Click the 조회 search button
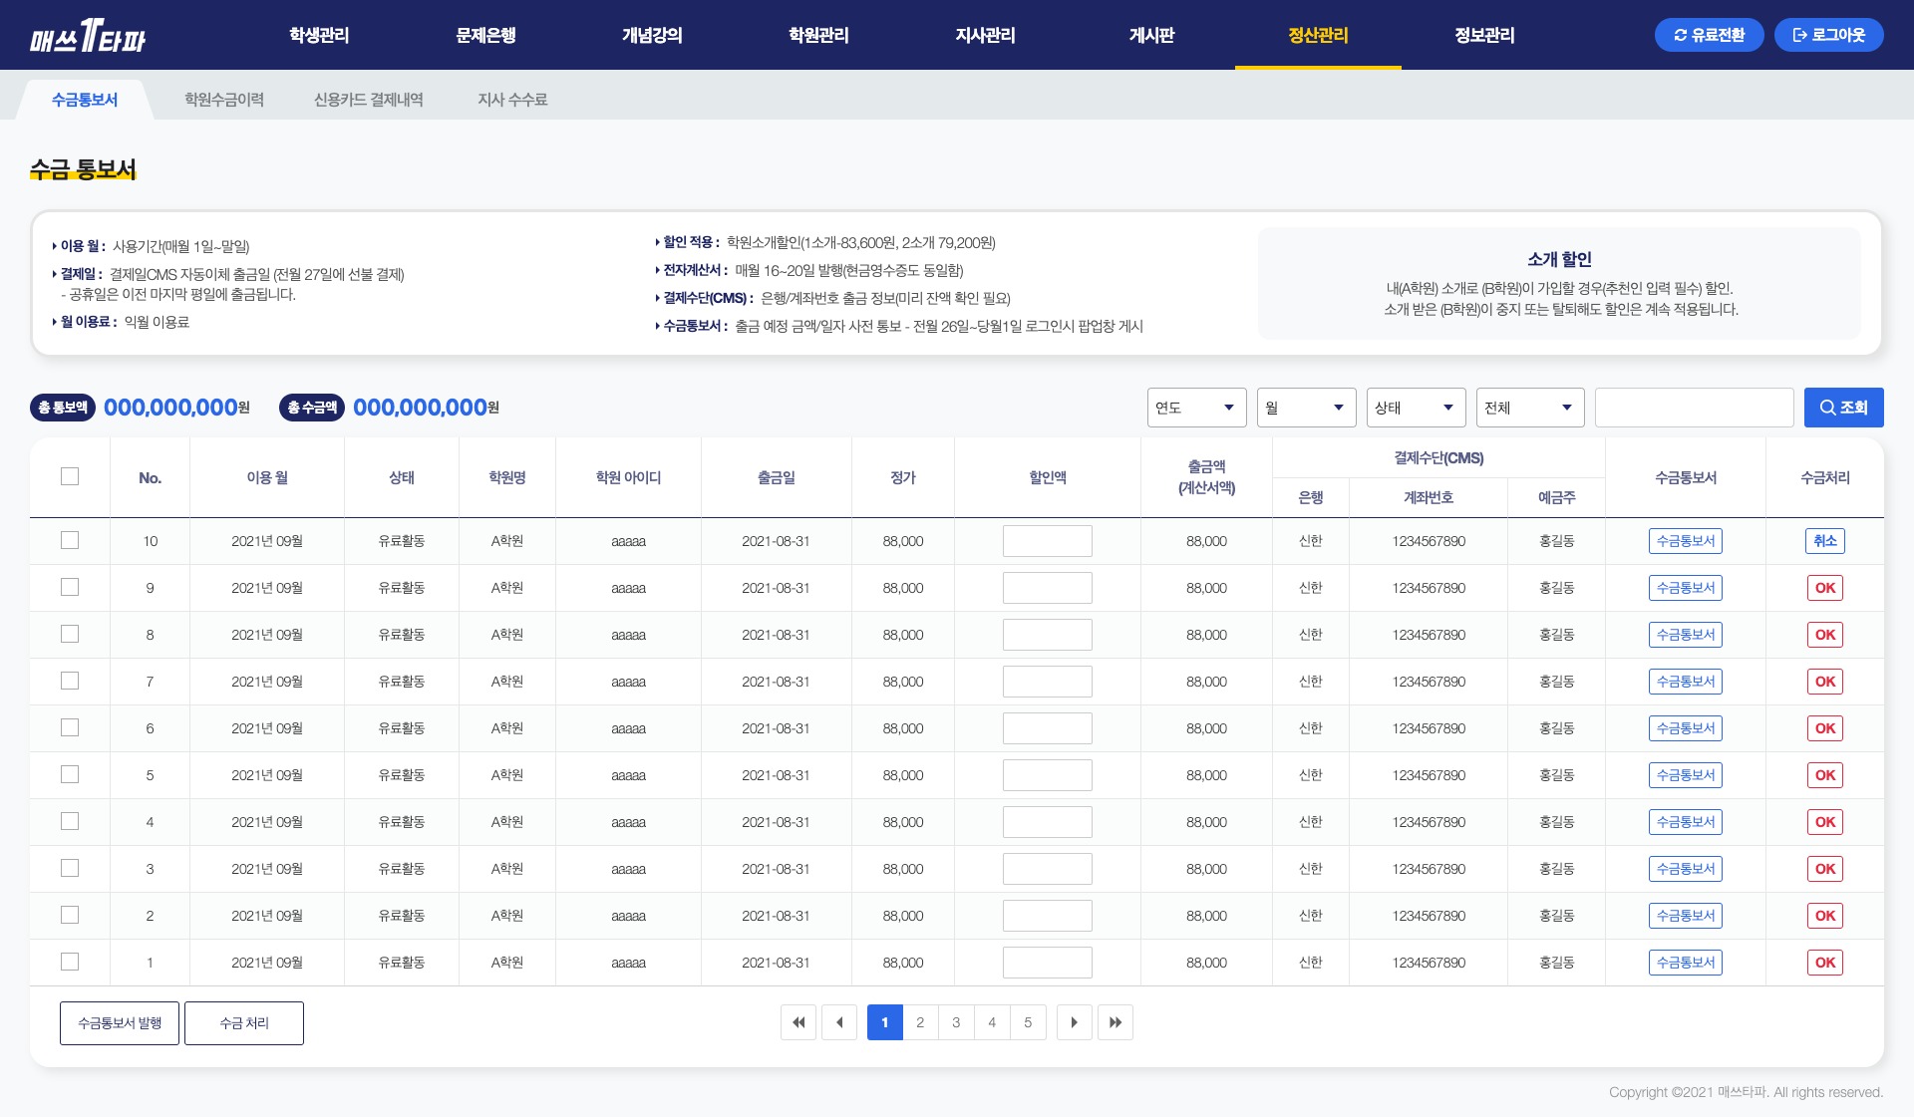 coord(1843,408)
